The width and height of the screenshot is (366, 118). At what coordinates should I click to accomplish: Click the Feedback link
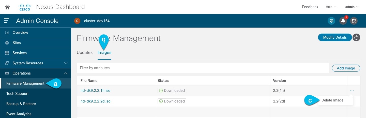[310, 7]
